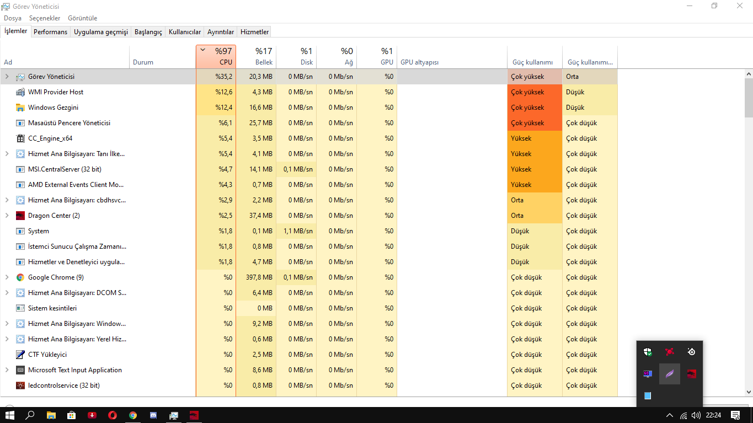The image size is (753, 423).
Task: Click the scrollbar up arrow
Action: [749, 73]
